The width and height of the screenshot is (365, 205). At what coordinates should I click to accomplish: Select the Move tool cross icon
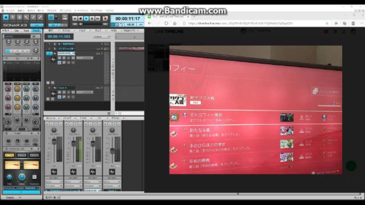[19, 17]
